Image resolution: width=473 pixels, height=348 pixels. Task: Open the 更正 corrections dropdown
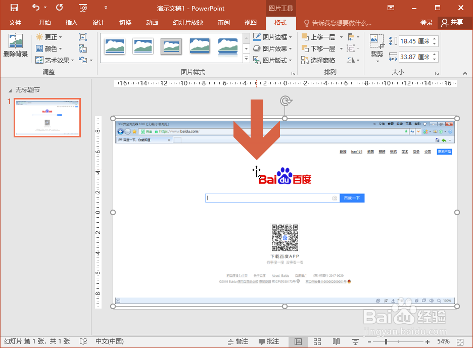[49, 37]
